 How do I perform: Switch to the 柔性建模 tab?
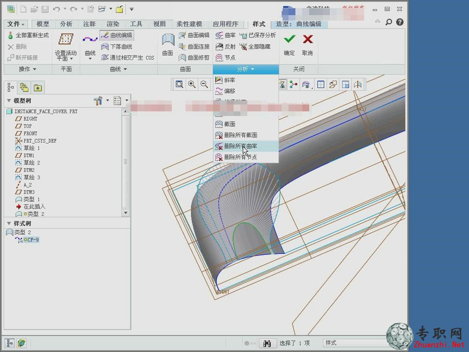point(189,24)
